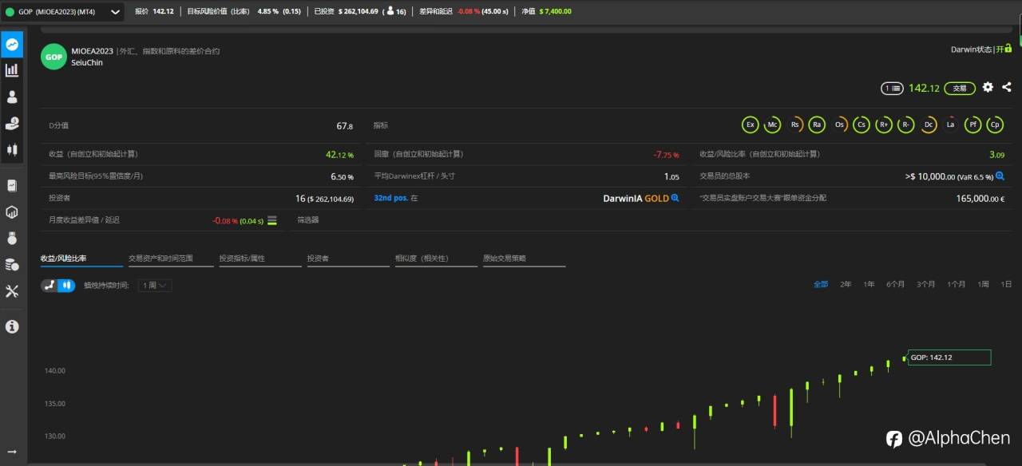Click the net value $ 7,400.00
1022x466 pixels.
coord(555,12)
